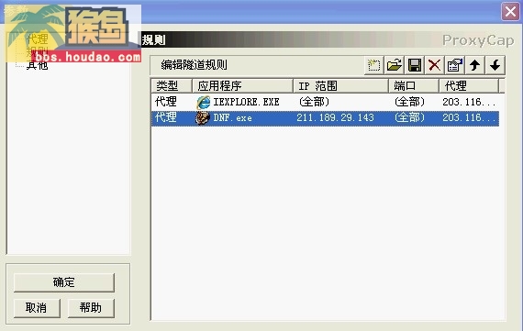Open rule properties icon
This screenshot has height=331, width=523.
coord(454,65)
